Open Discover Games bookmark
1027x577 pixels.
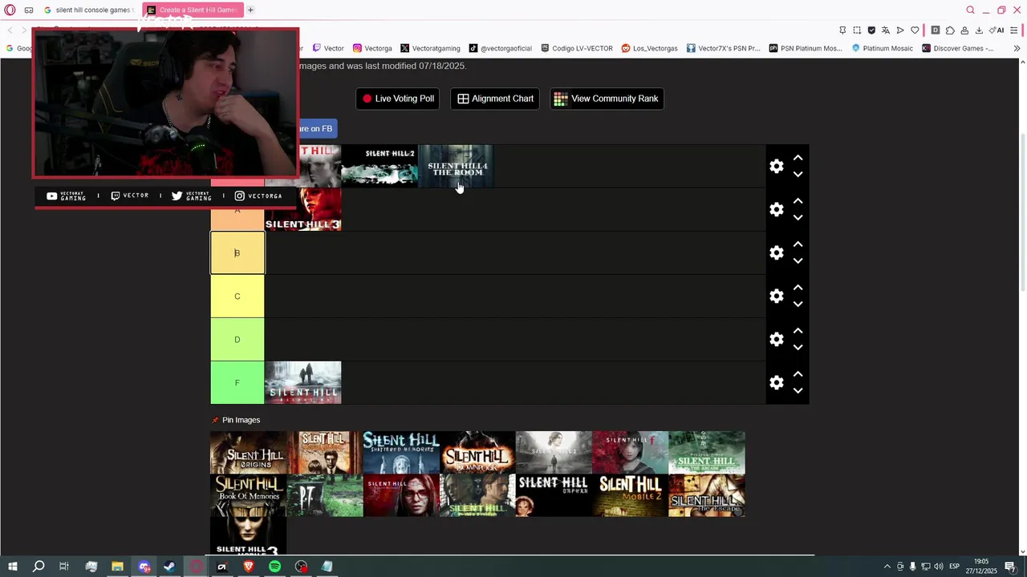pyautogui.click(x=958, y=48)
